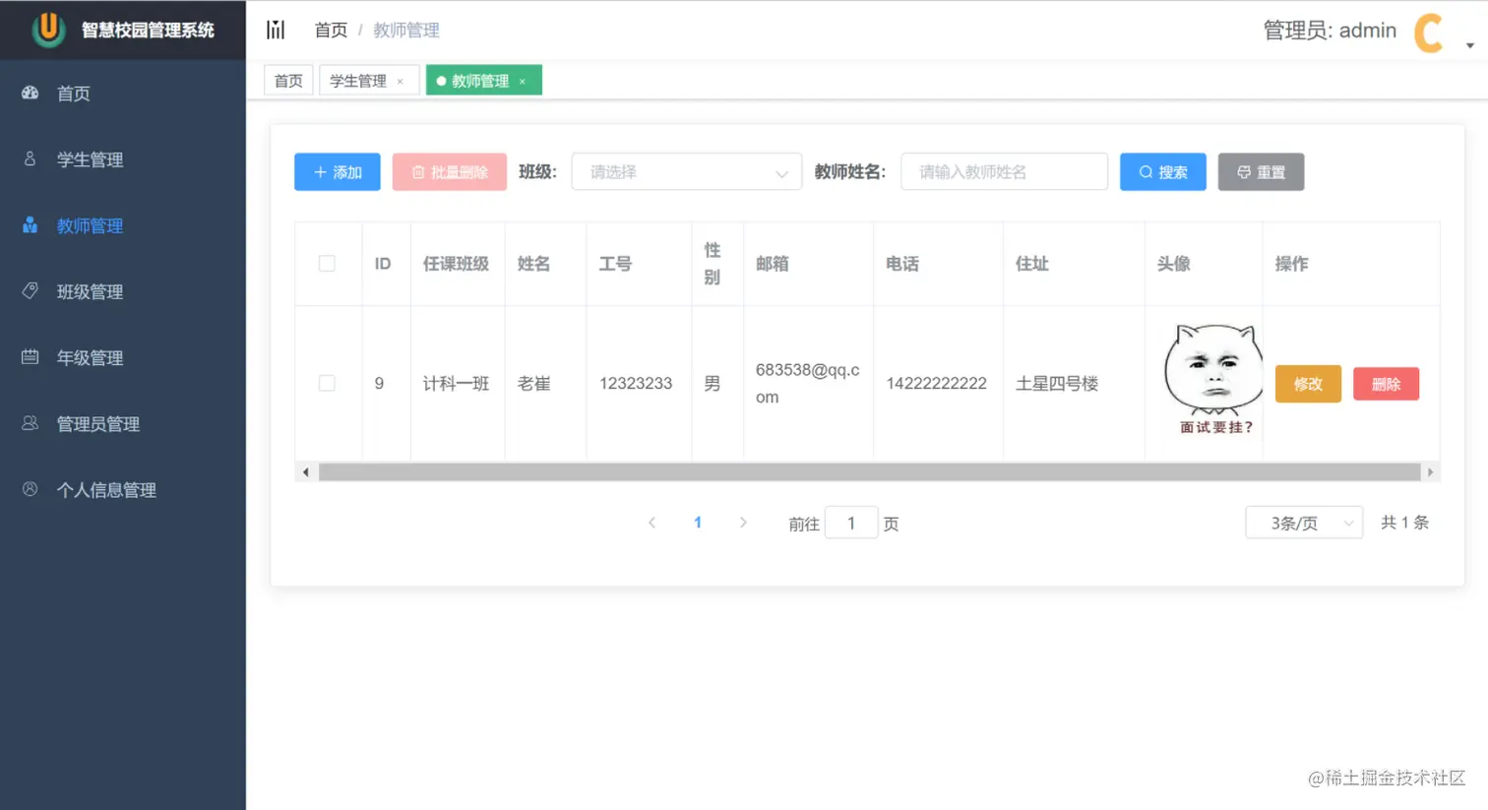
Task: Open the 3条/页 page size dropdown
Action: coord(1303,522)
